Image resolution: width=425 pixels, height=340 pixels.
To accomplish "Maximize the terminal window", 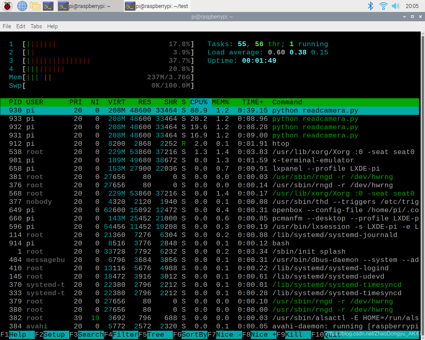I will pyautogui.click(x=412, y=17).
